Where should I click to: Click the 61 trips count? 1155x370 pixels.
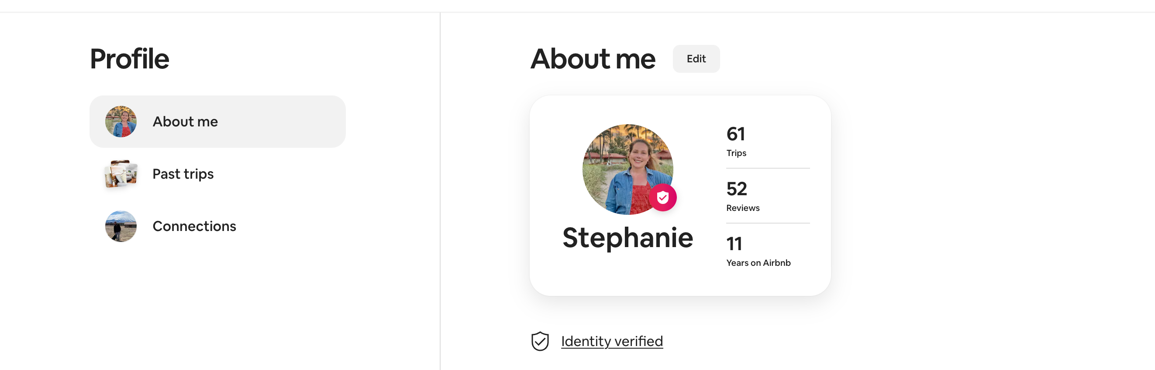point(735,133)
